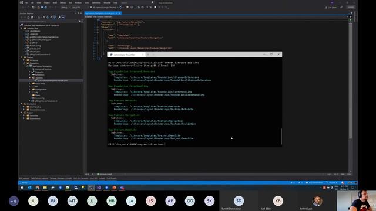Open the Extensions menu
The width and height of the screenshot is (376, 211).
point(96,2)
